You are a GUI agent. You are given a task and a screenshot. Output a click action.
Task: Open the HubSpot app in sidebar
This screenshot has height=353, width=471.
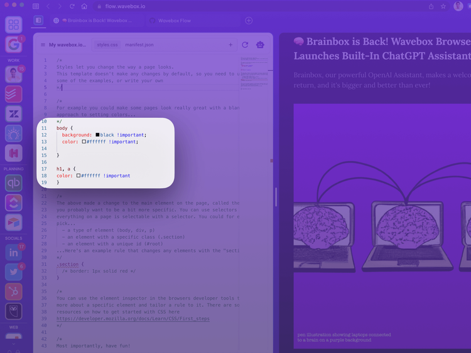[13, 291]
